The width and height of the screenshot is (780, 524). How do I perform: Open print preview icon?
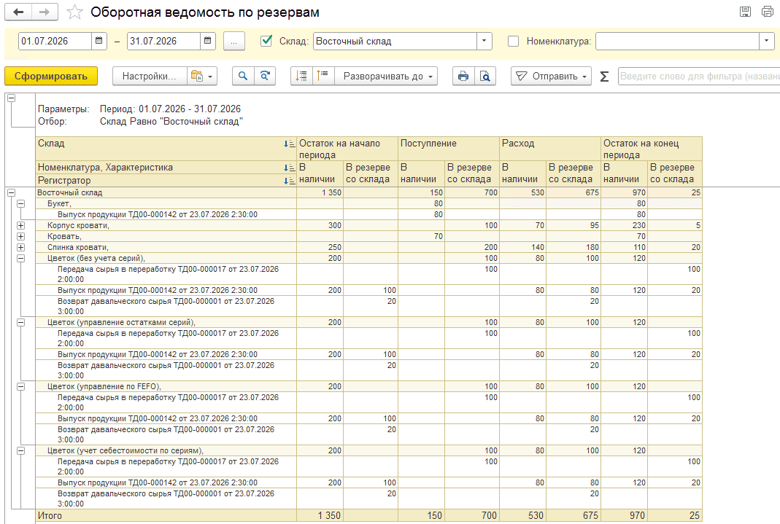point(485,76)
